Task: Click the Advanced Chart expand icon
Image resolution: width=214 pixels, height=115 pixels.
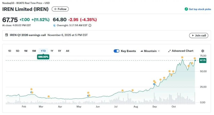Action: 169,51
